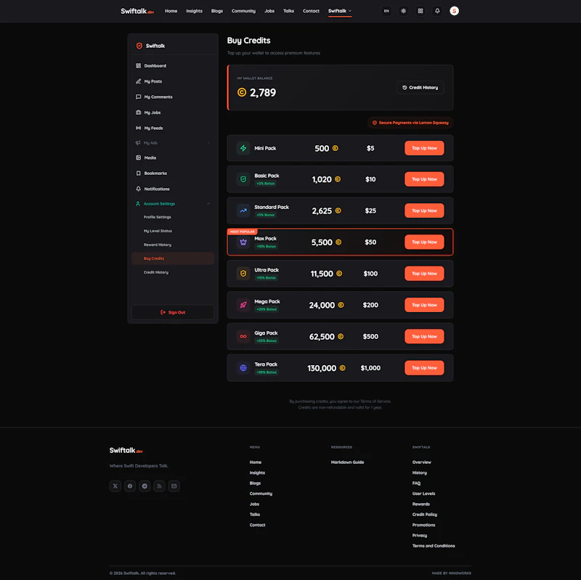Expand the My Ads sidebar section
This screenshot has width=581, height=580.
click(x=173, y=142)
